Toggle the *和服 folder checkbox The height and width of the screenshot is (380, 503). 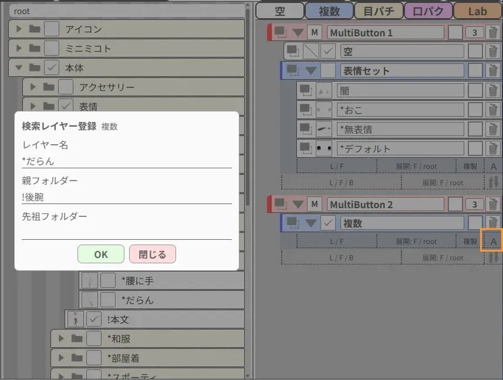(94, 338)
